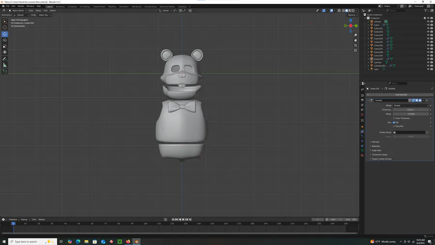Open the Tool properties tab
435x245 pixels.
point(362,90)
